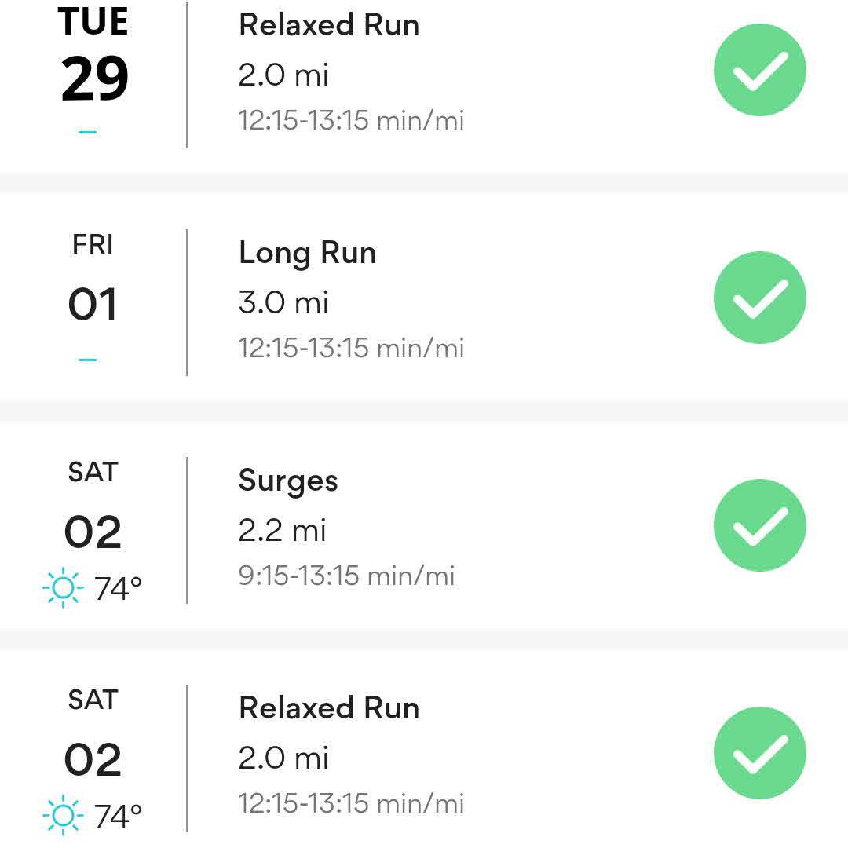Image resolution: width=848 pixels, height=848 pixels.
Task: Tap the 2.0 mi distance under Tuesday's run
Action: (283, 75)
